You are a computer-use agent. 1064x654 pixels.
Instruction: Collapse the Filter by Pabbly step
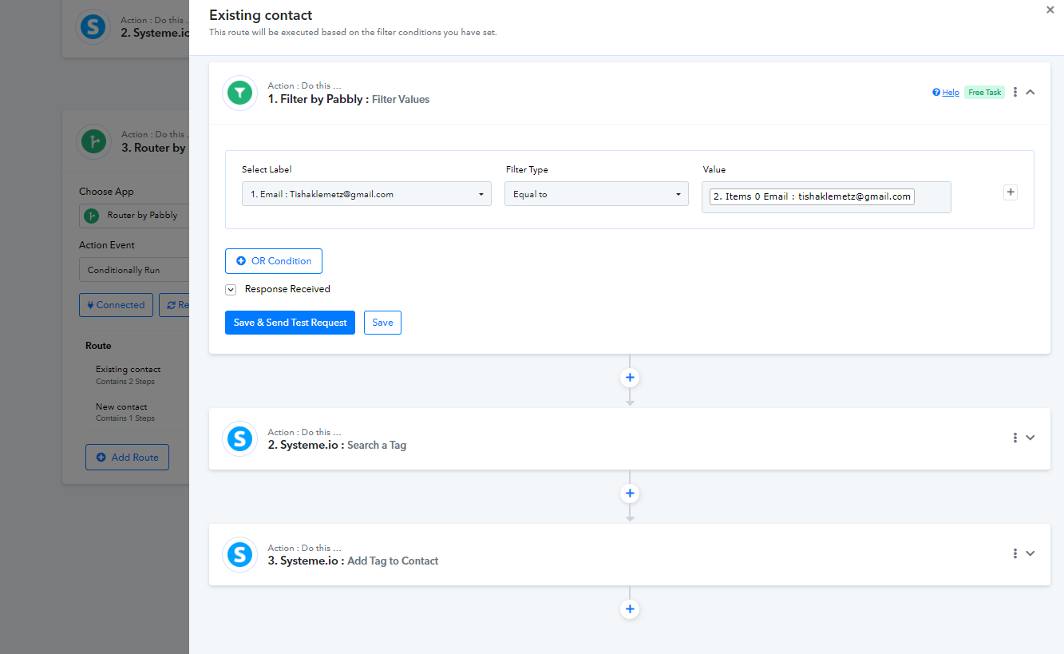click(x=1030, y=93)
